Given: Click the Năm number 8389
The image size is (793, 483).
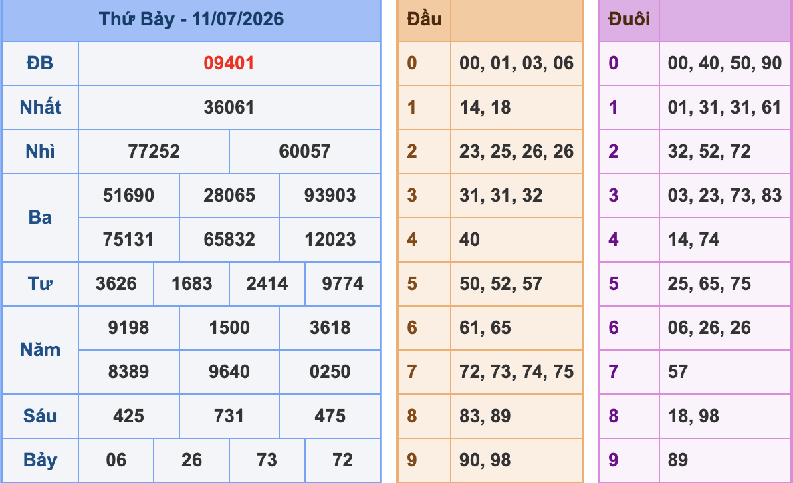Looking at the screenshot, I should coord(128,372).
